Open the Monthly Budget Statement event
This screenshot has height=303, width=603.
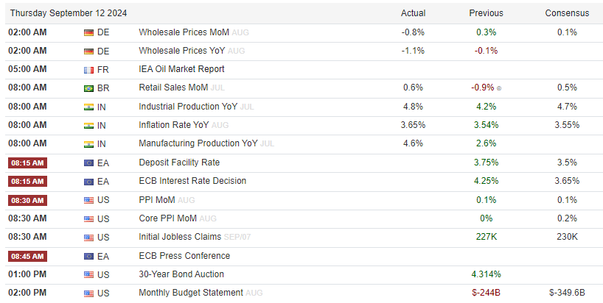(x=191, y=293)
